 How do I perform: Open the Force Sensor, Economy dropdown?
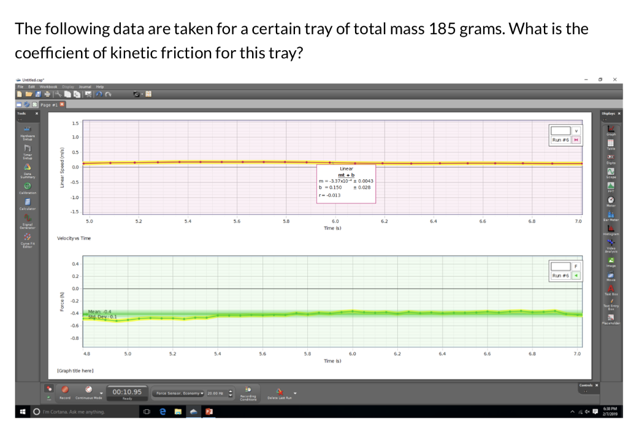tap(180, 392)
